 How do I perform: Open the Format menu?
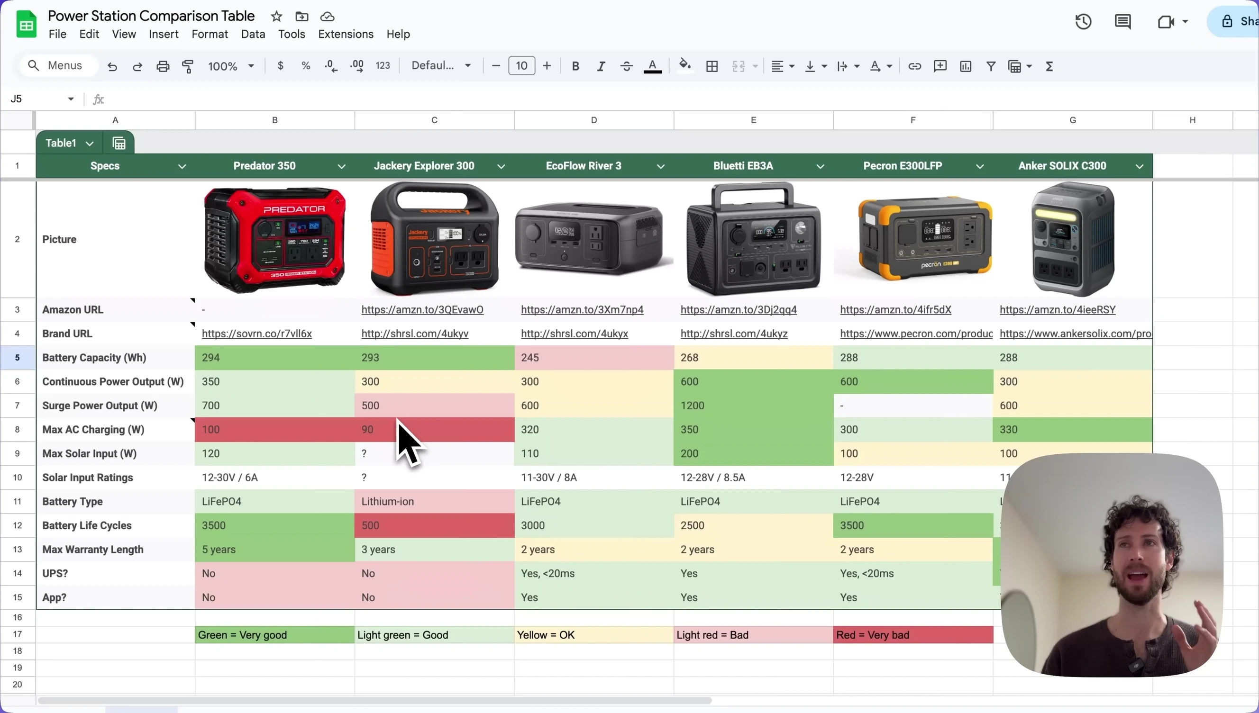pyautogui.click(x=210, y=34)
